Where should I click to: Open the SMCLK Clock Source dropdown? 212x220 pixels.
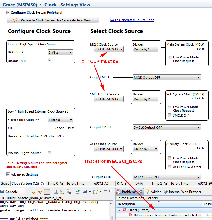(x=109, y=99)
